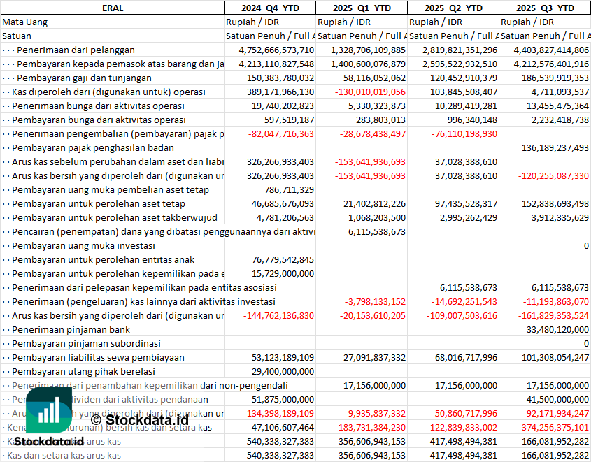This screenshot has height=462, width=591.
Task: Click value 29,400,000,000
Action: click(x=283, y=371)
